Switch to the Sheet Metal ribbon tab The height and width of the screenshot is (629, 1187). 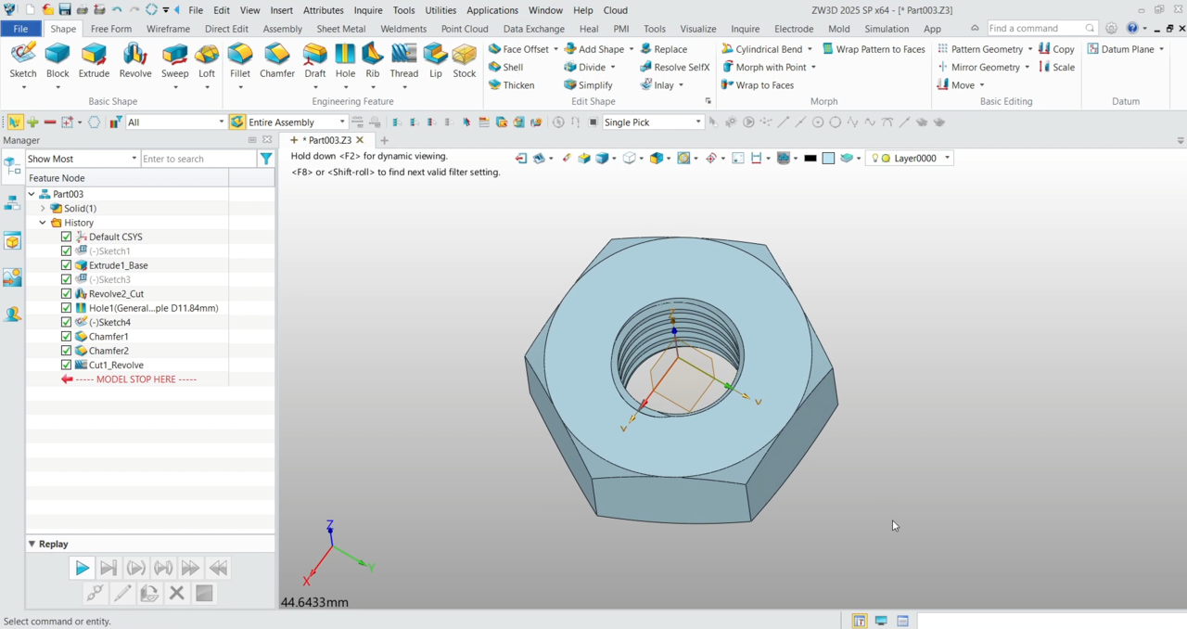pos(340,29)
